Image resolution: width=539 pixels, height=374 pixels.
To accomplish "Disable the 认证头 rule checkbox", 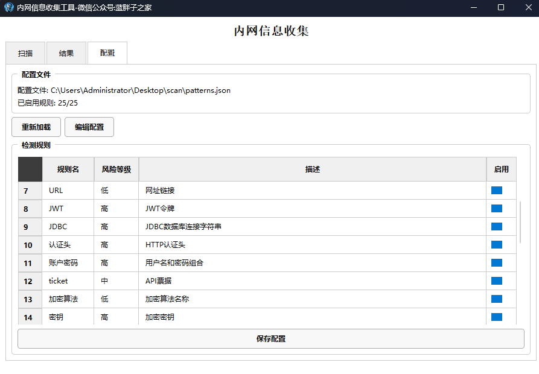I will click(497, 244).
